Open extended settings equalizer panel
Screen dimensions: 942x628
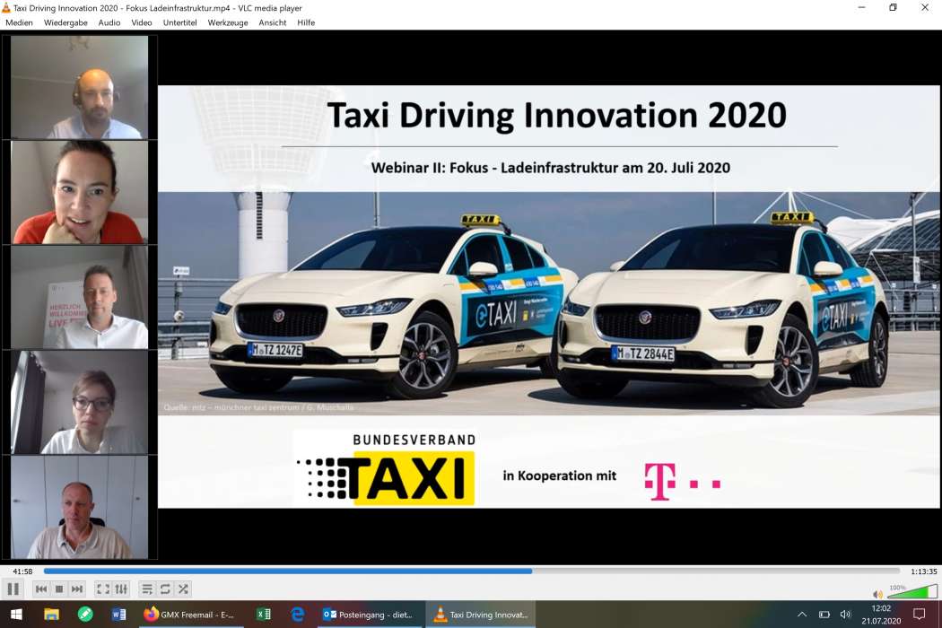click(121, 589)
